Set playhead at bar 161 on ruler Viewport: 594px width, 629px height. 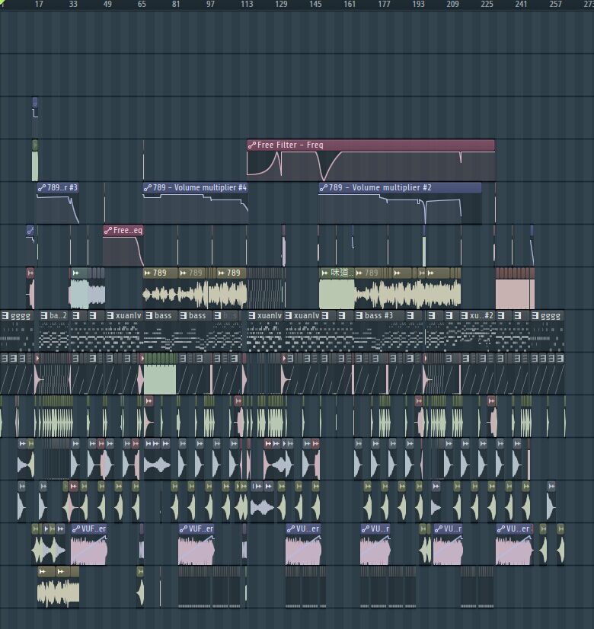coord(350,5)
